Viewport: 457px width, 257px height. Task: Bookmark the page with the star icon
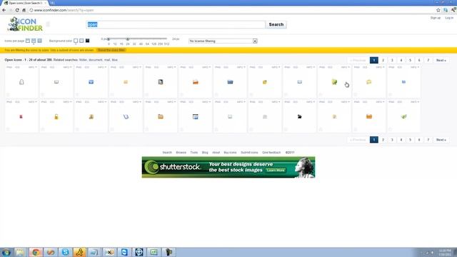point(438,10)
